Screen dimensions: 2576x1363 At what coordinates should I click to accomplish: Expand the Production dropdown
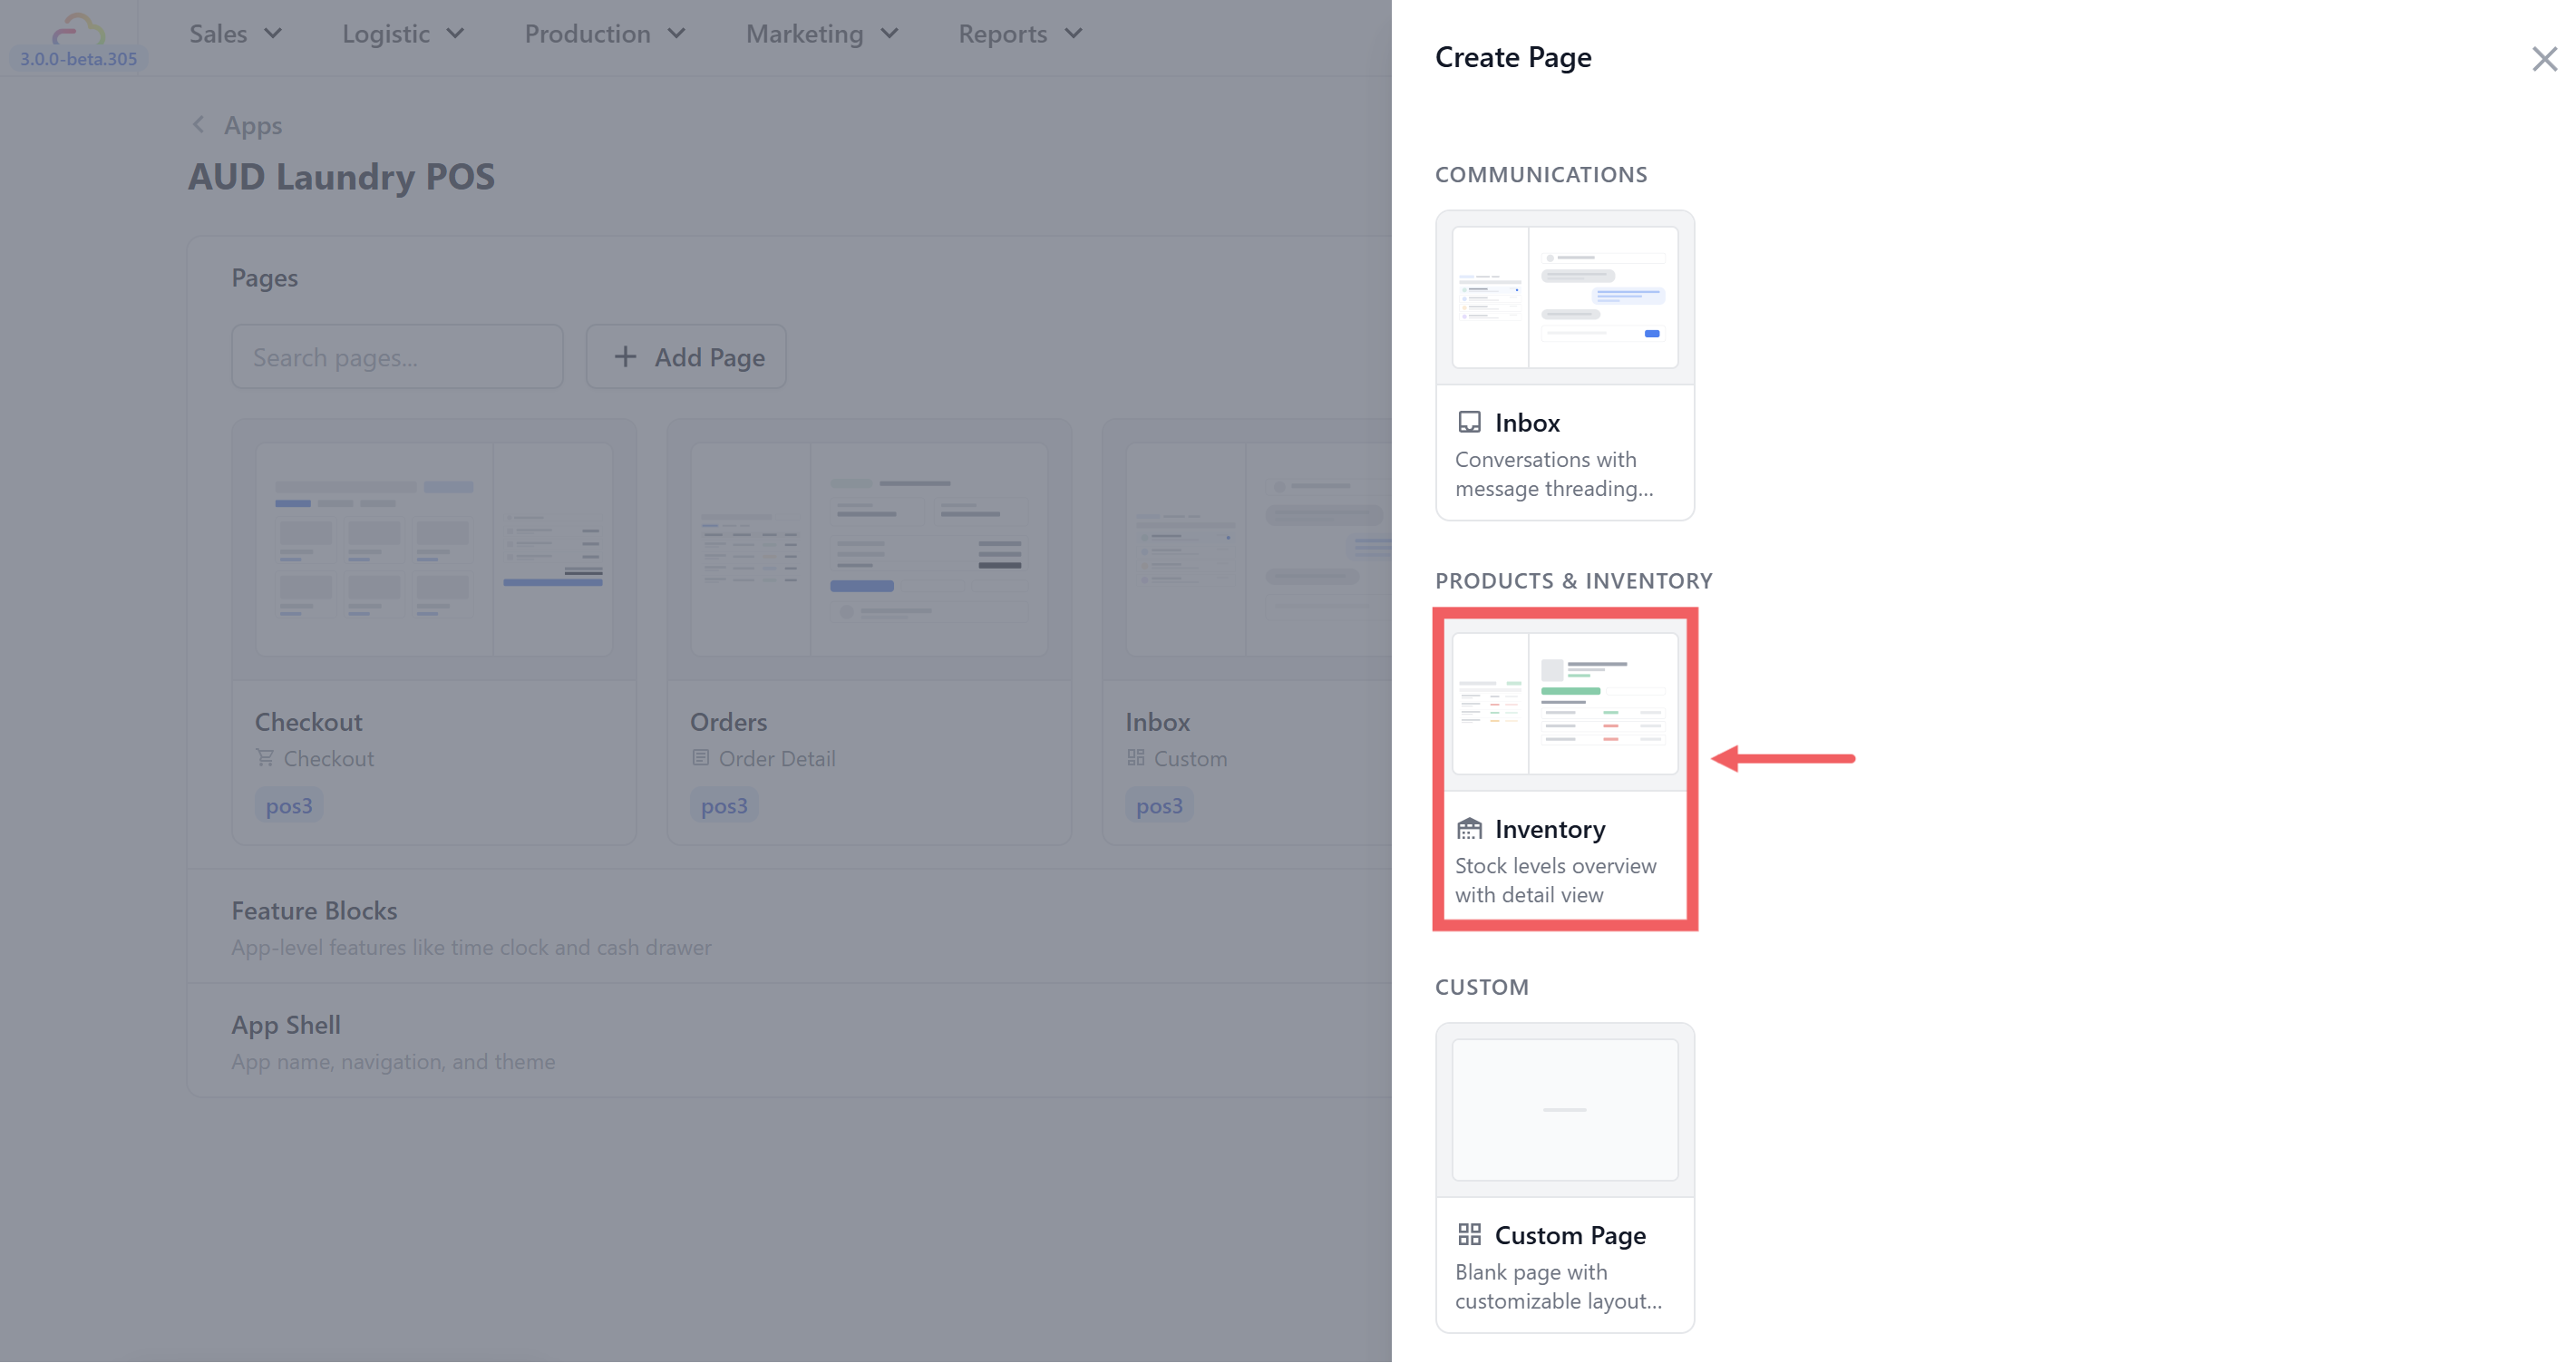pos(604,34)
